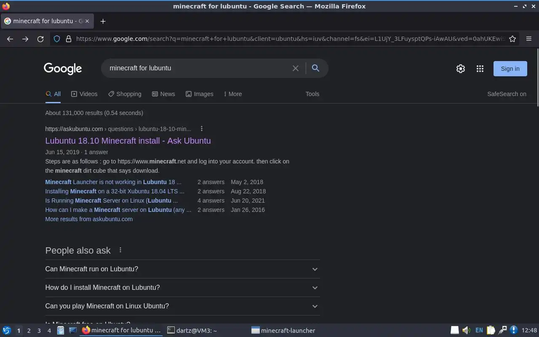The height and width of the screenshot is (337, 539).
Task: Focus the Firefox URL address bar
Action: [x=290, y=39]
